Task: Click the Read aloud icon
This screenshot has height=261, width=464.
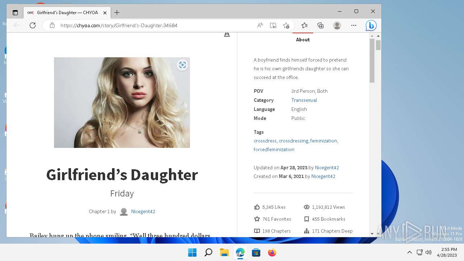Action: click(260, 25)
